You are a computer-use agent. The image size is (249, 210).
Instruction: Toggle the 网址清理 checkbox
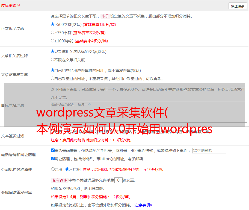click(53, 158)
